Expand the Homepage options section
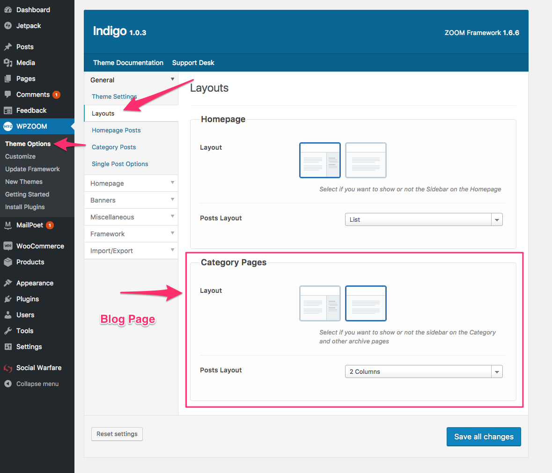552x473 pixels. coord(131,183)
